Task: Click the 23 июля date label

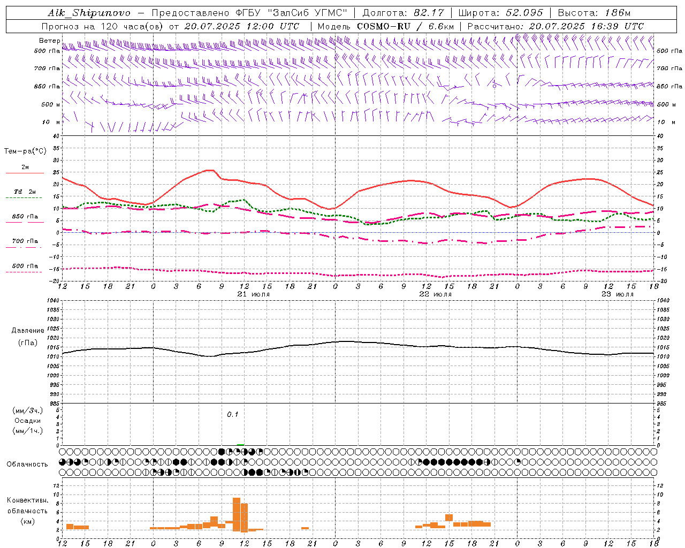Action: point(618,294)
